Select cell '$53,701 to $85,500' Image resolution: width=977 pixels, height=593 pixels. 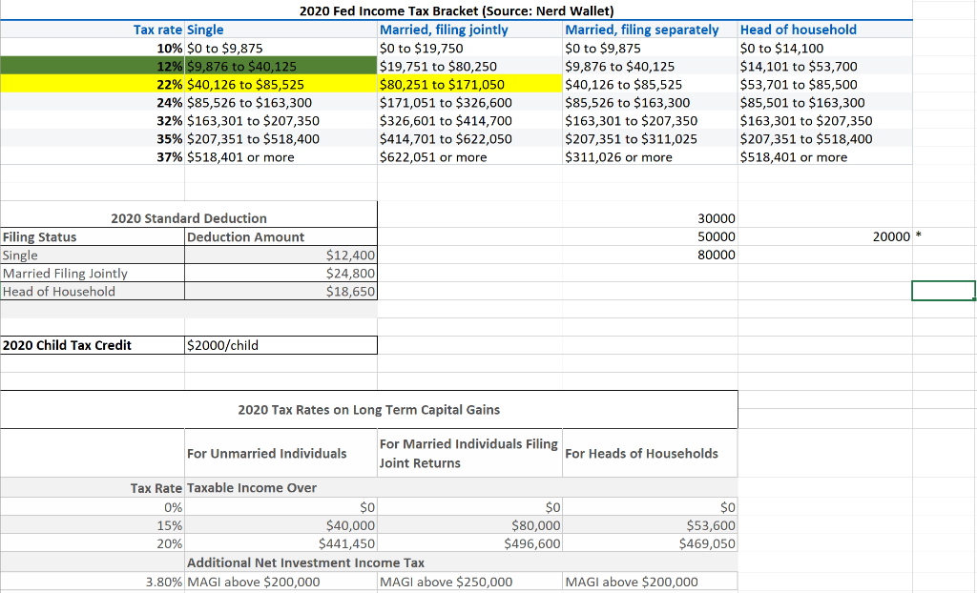[x=825, y=84]
